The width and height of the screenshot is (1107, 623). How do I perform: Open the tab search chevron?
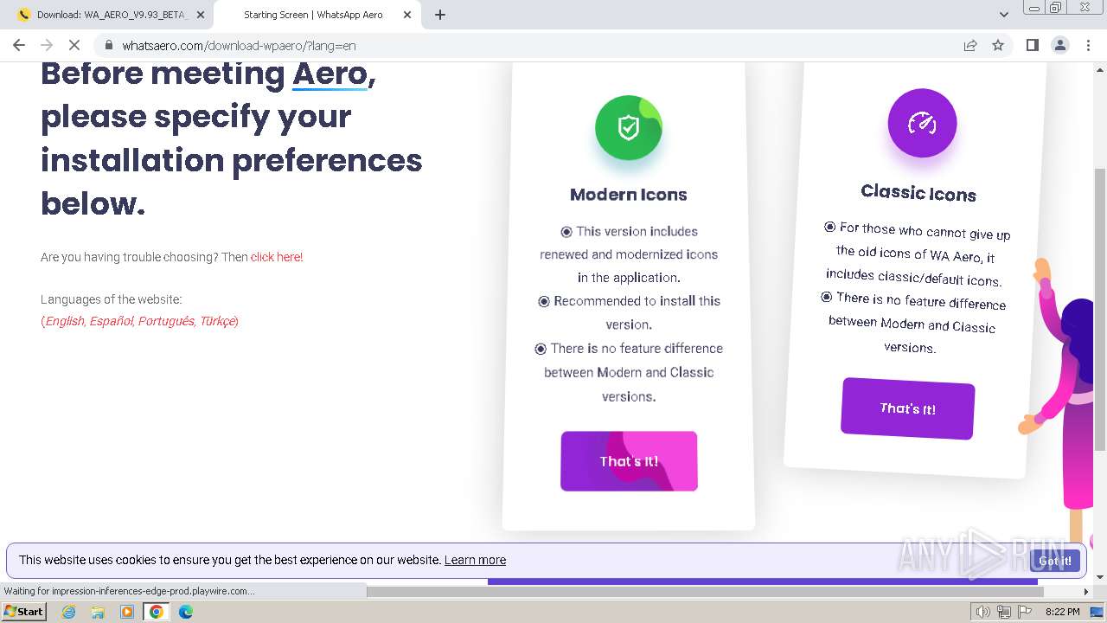point(1003,15)
